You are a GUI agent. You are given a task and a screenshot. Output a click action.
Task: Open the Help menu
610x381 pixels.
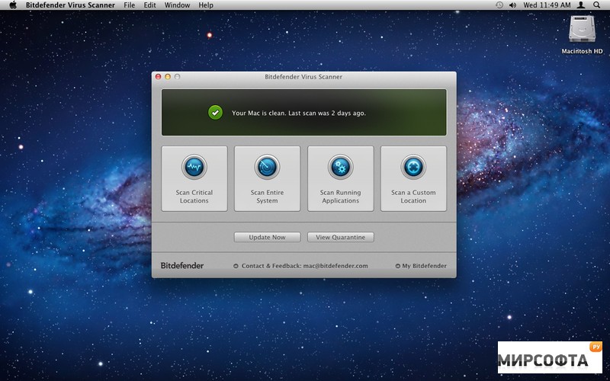coord(206,5)
